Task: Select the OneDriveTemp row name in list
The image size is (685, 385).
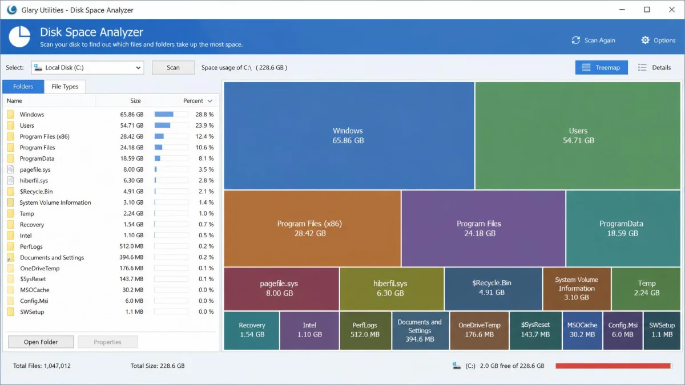Action: pos(39,268)
